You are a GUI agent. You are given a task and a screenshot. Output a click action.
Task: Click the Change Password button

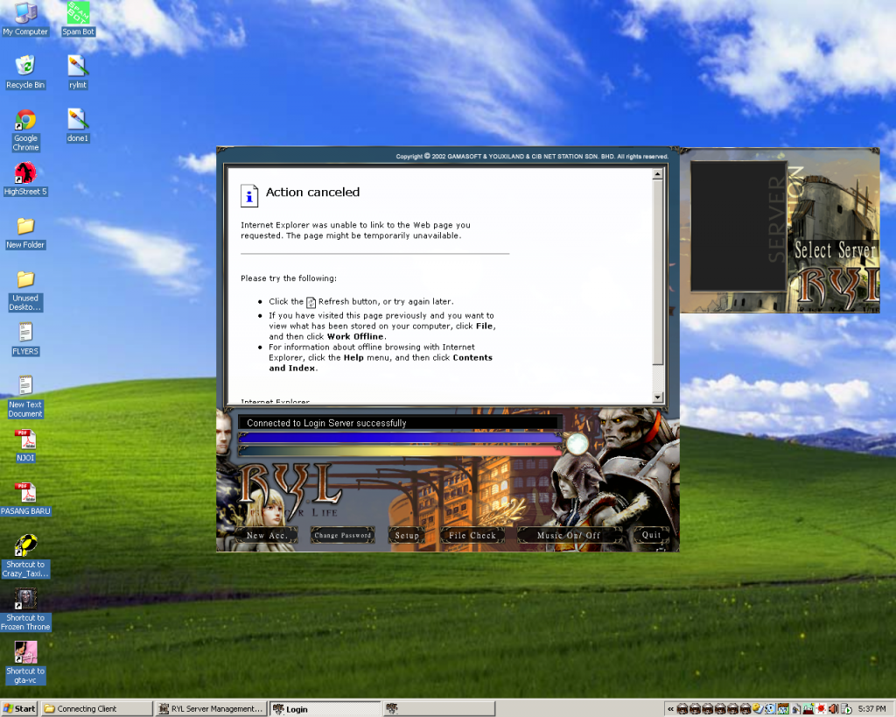click(342, 535)
